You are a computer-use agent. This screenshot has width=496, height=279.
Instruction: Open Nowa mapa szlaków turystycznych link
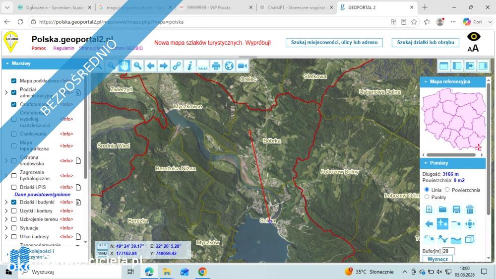212,42
